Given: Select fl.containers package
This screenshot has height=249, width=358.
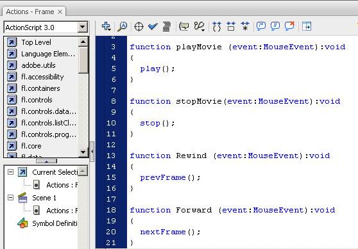Looking at the screenshot, I should pos(40,88).
